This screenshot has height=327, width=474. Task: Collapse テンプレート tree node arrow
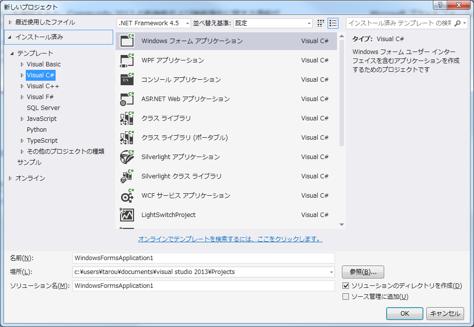12,54
